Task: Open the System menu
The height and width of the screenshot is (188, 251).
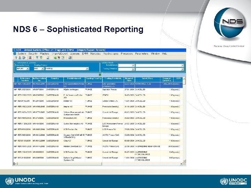Action: [x=22, y=54]
